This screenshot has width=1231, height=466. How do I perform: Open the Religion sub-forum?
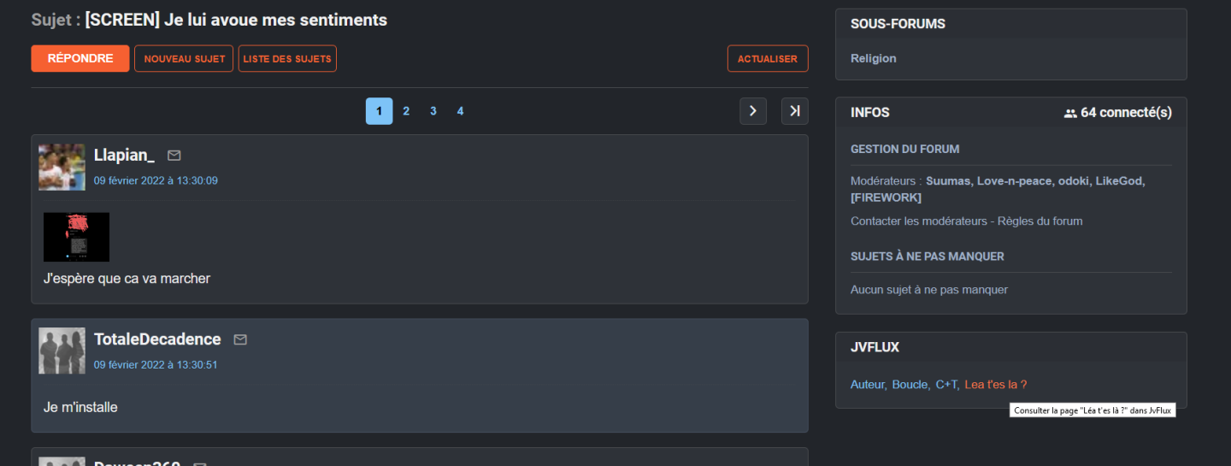874,58
